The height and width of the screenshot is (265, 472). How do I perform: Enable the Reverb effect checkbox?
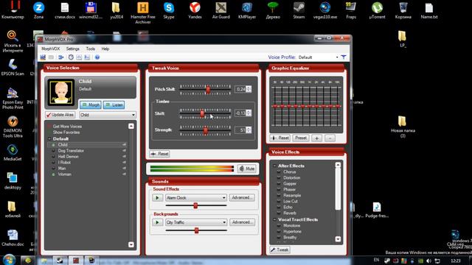point(279,213)
